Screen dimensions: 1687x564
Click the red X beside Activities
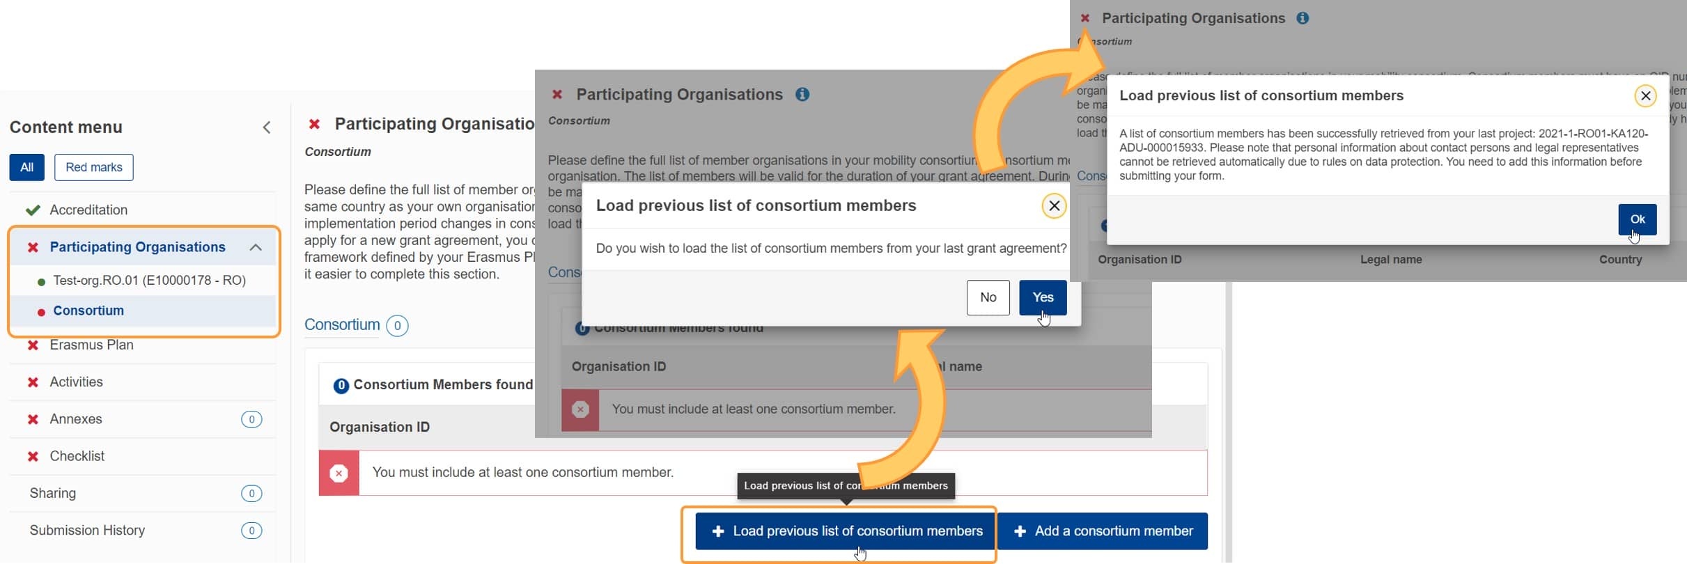pos(33,382)
